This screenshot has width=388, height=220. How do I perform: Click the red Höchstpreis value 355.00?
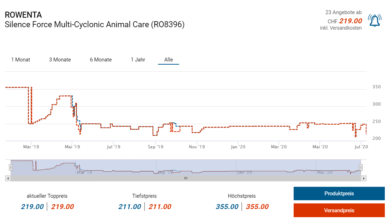[x=257, y=207]
